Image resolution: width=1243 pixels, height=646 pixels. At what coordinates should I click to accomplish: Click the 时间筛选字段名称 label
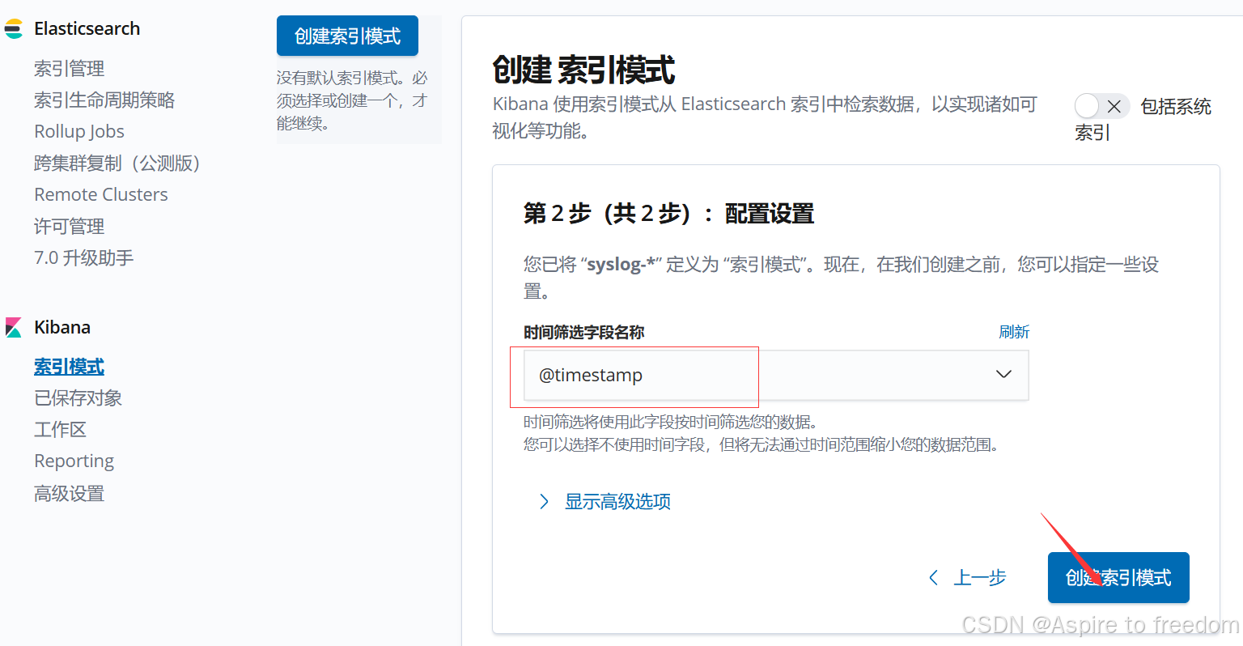click(584, 333)
